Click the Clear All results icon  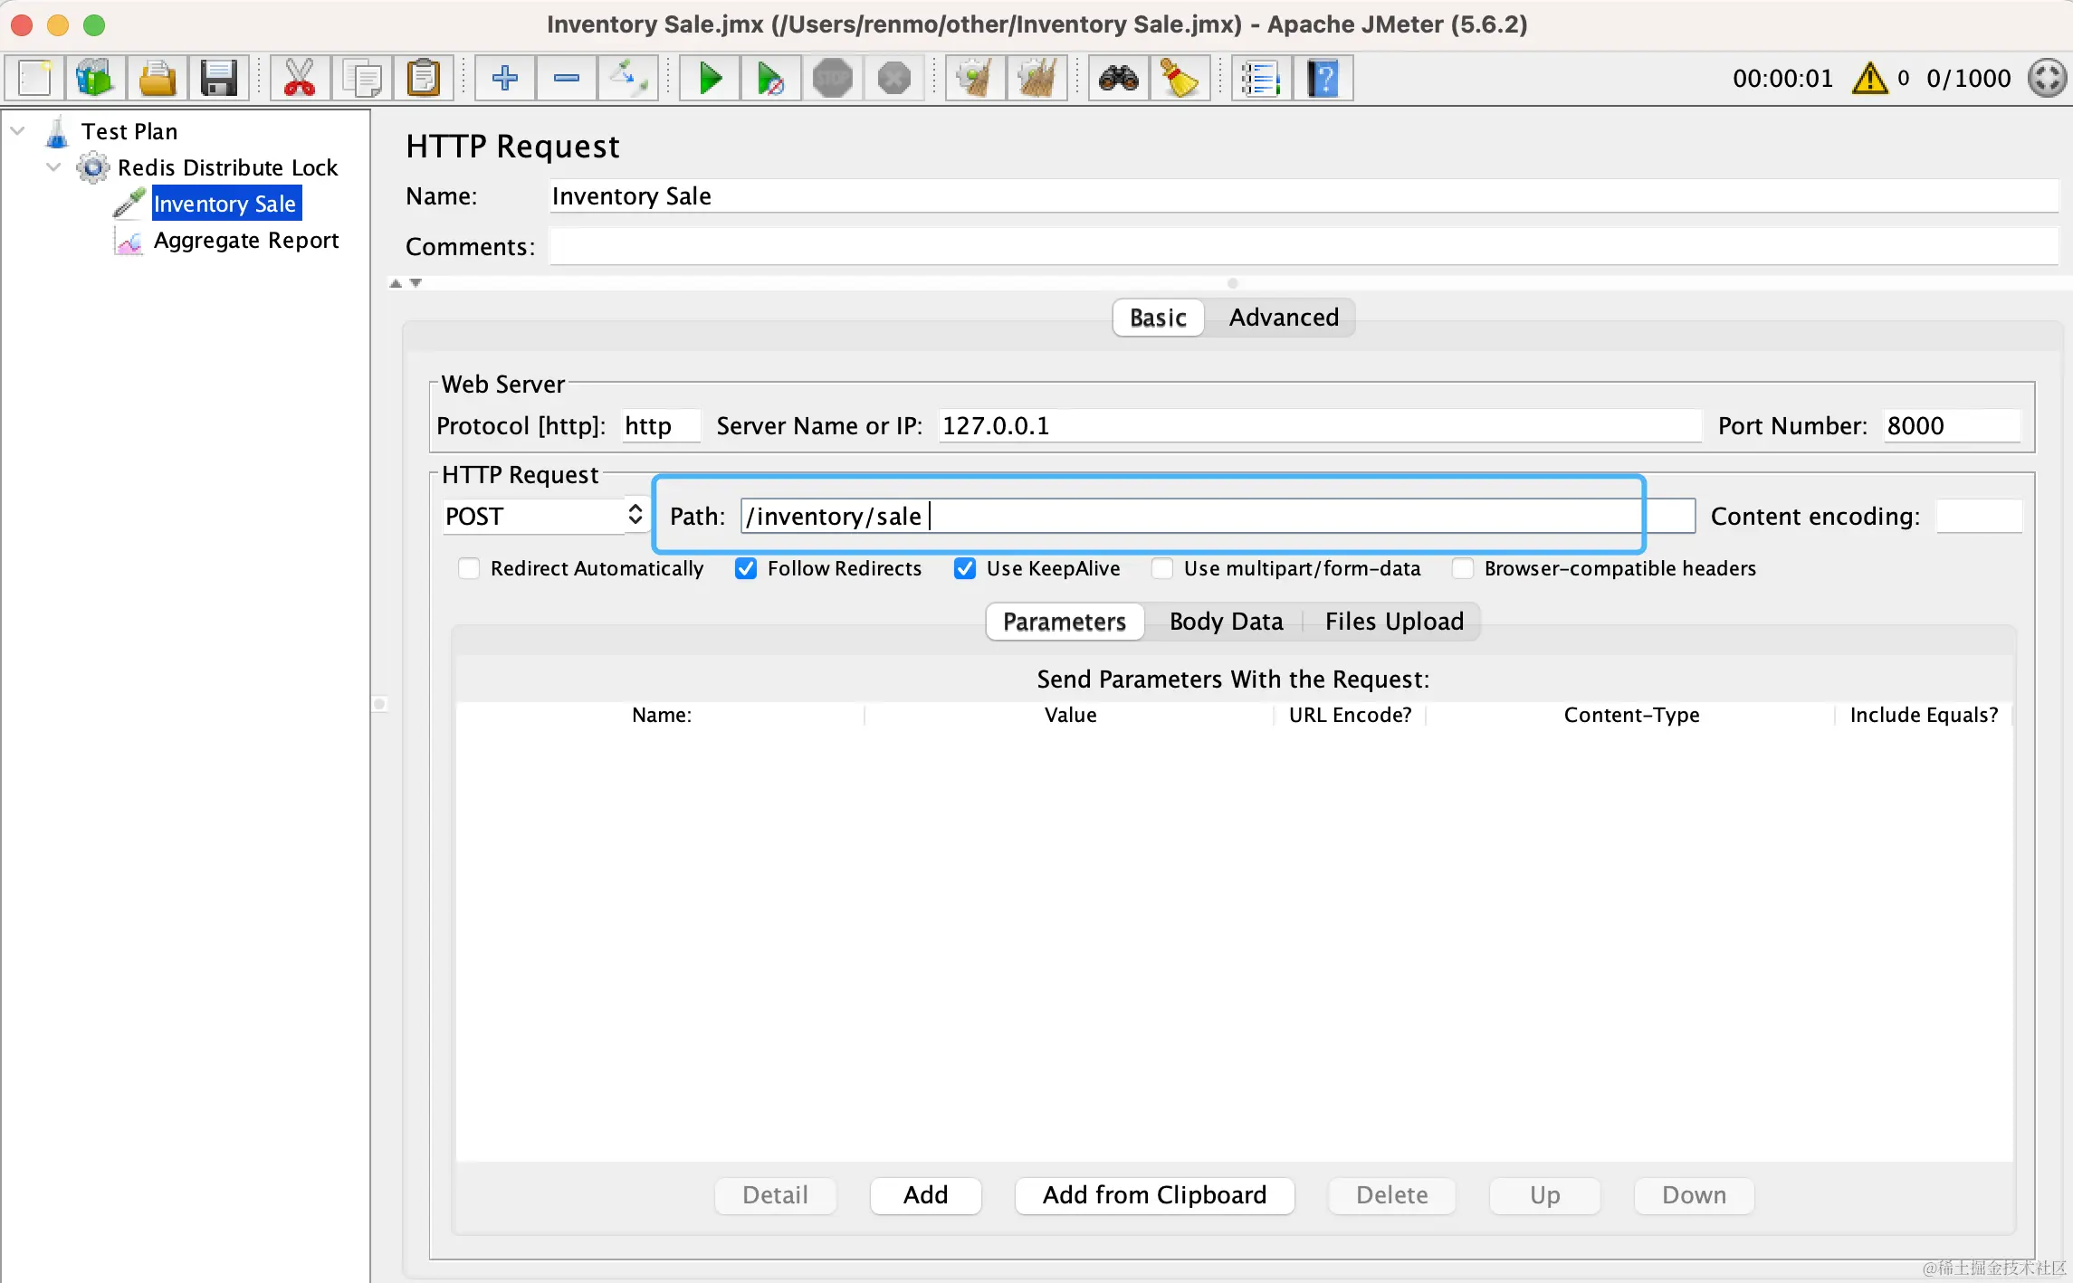coord(1037,79)
